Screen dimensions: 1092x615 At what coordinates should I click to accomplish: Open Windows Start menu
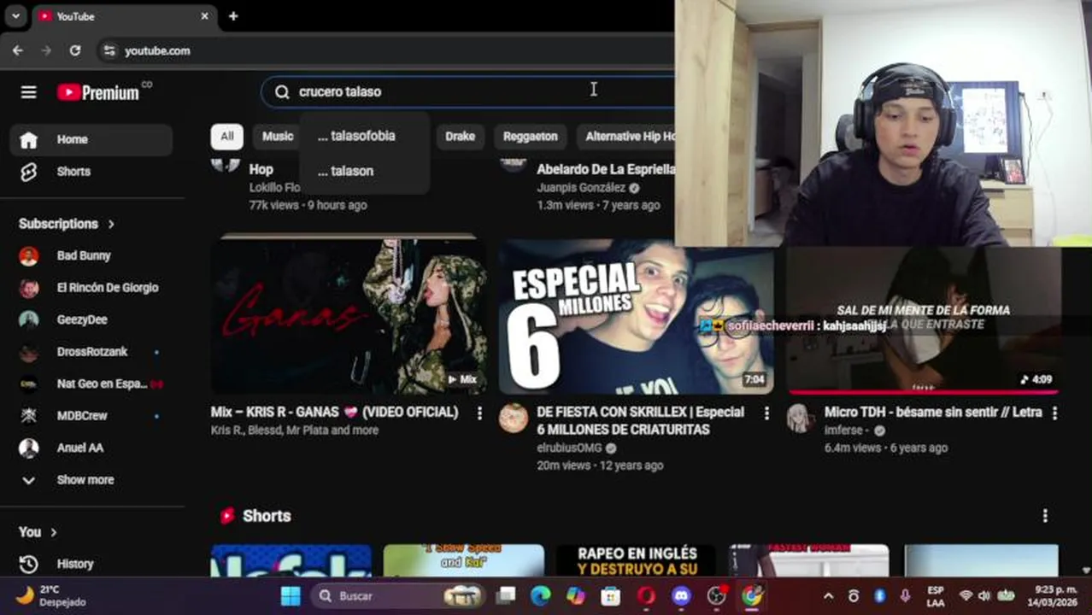[x=291, y=596]
